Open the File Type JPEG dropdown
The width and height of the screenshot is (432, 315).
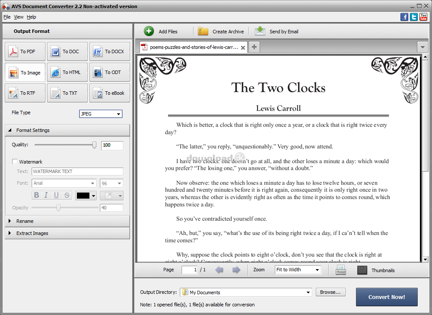pos(101,114)
